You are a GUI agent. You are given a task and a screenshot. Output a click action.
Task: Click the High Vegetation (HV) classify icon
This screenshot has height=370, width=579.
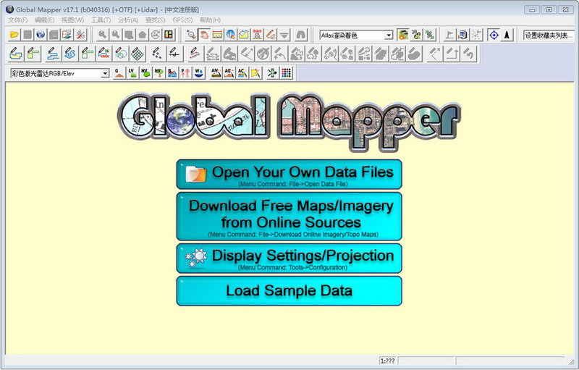(x=159, y=73)
